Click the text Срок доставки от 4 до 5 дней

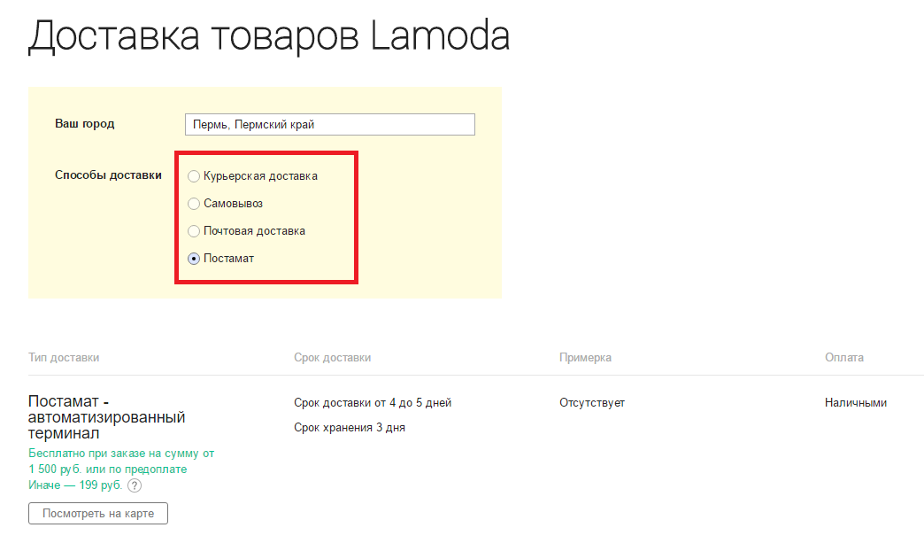(x=373, y=403)
